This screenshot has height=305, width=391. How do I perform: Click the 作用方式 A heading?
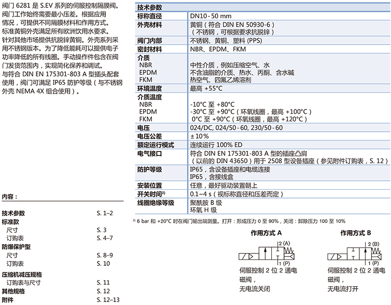tap(266, 232)
